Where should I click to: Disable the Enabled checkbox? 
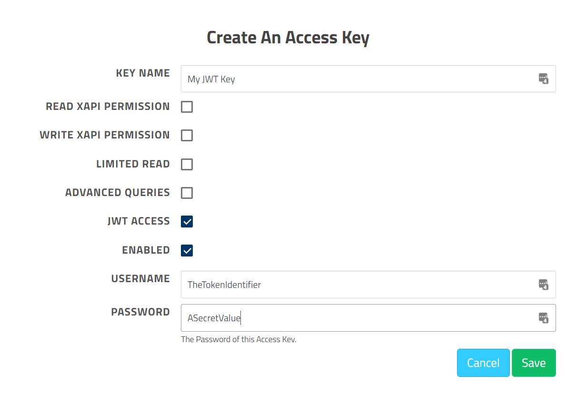[x=187, y=250]
